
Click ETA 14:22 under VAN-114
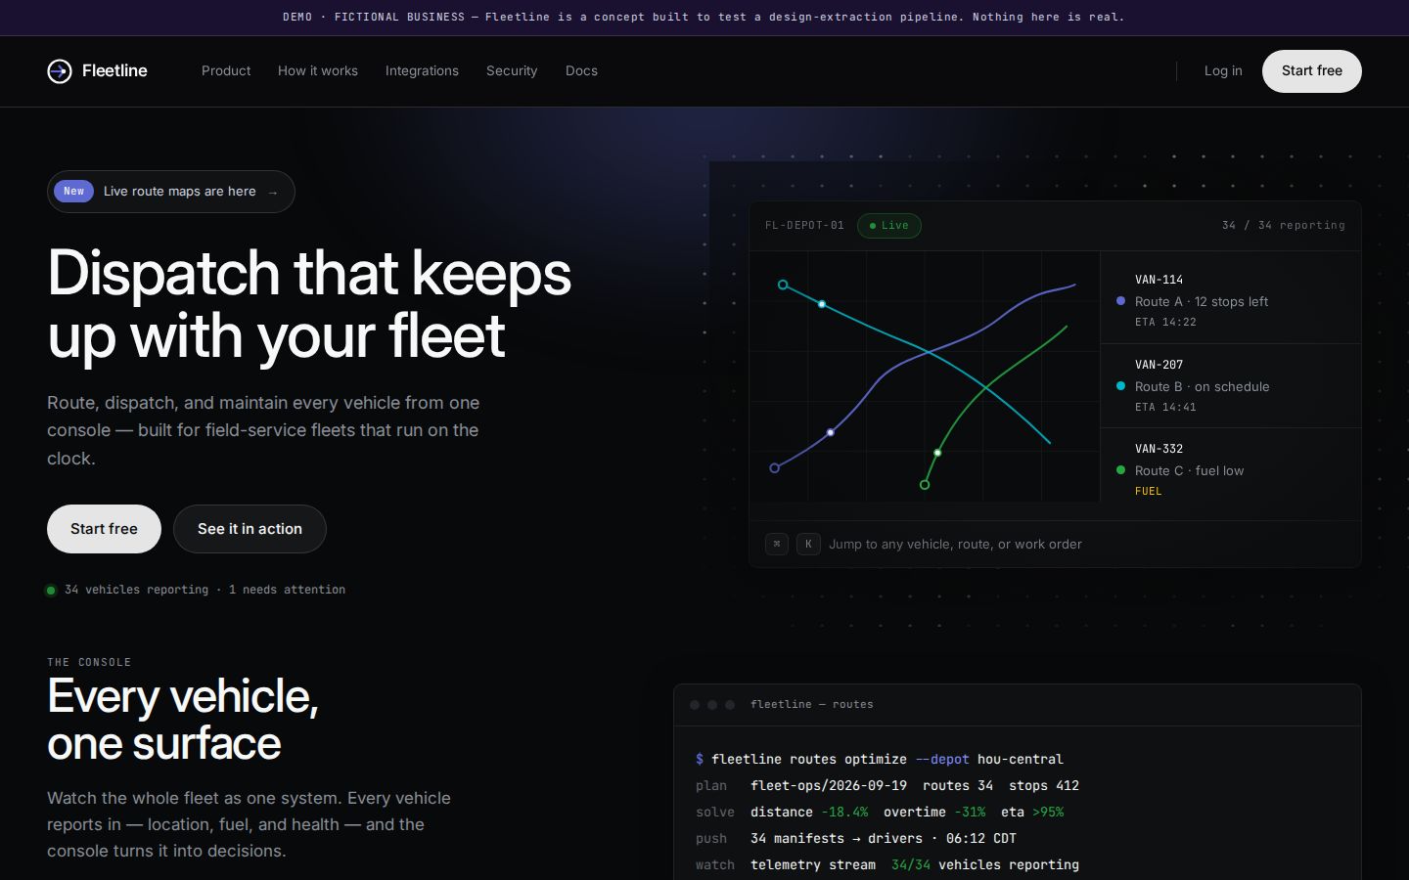coord(1165,322)
